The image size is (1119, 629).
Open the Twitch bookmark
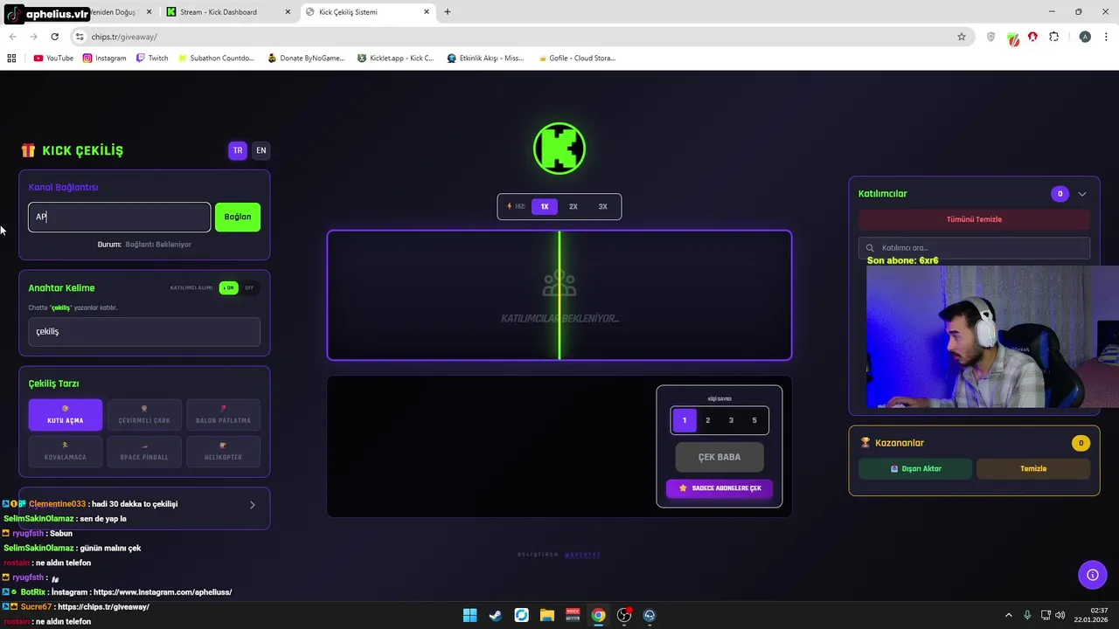tap(152, 58)
